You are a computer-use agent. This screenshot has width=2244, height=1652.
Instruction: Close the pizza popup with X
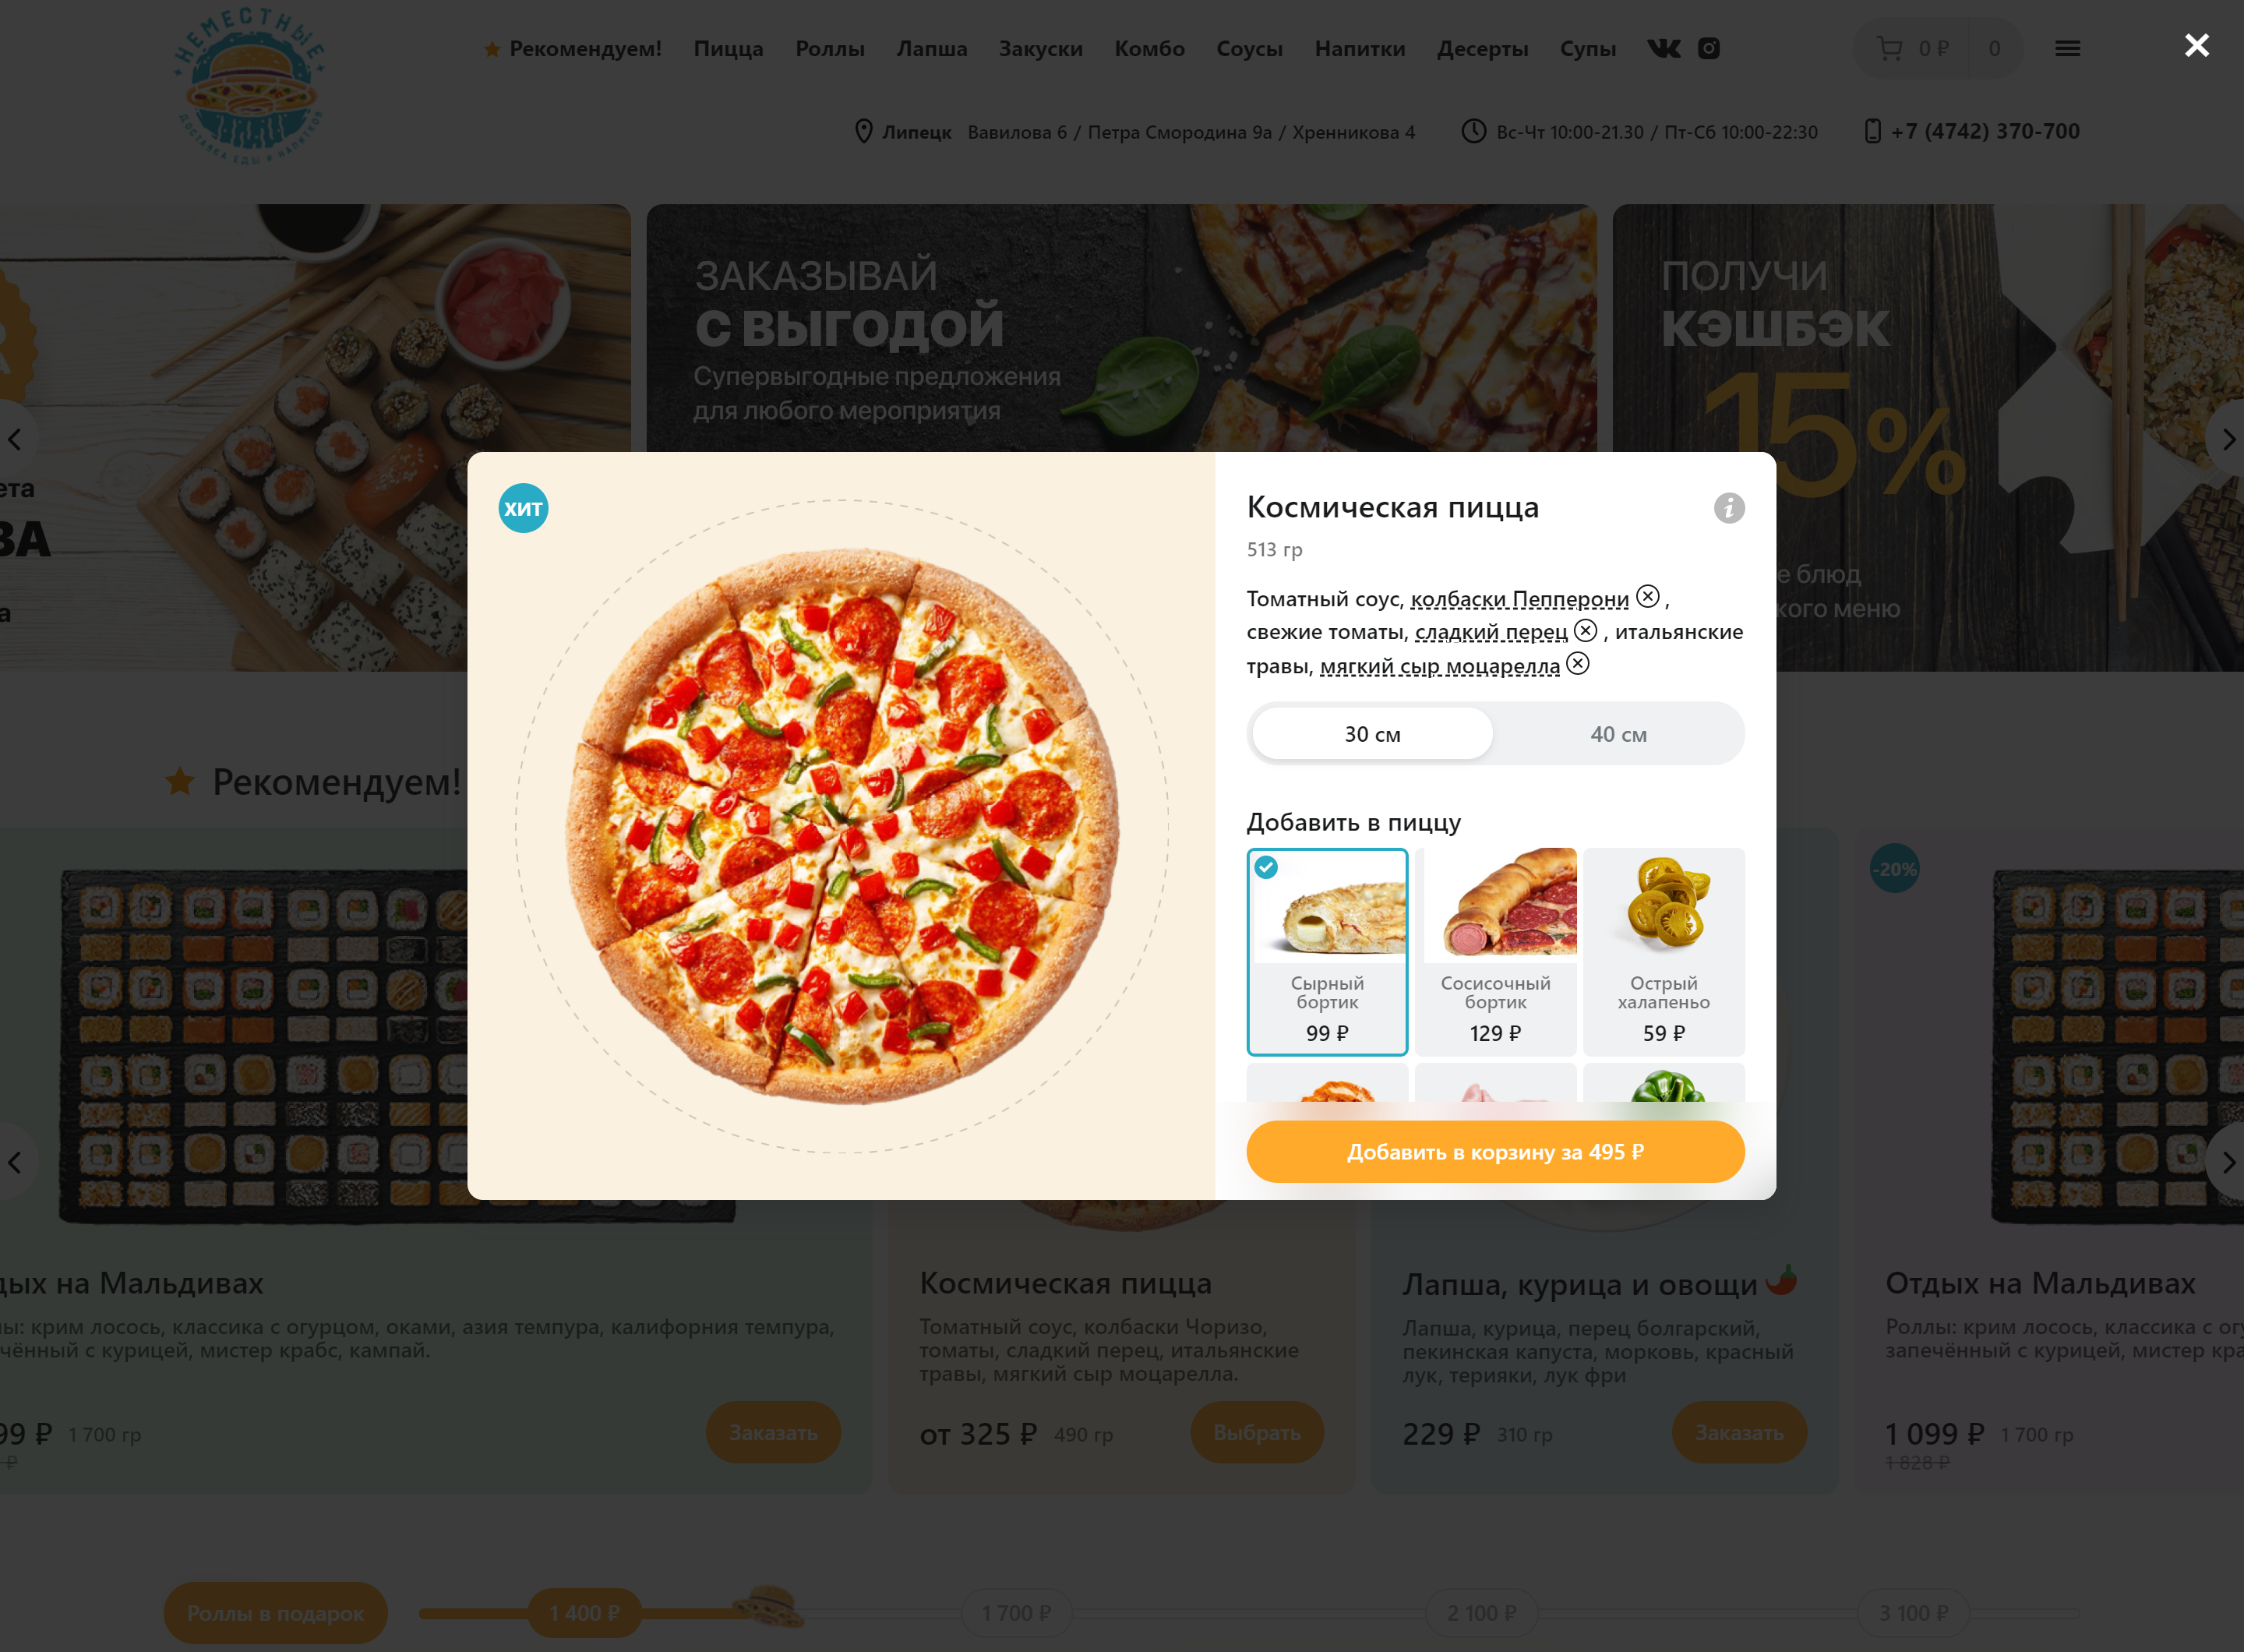tap(2197, 45)
